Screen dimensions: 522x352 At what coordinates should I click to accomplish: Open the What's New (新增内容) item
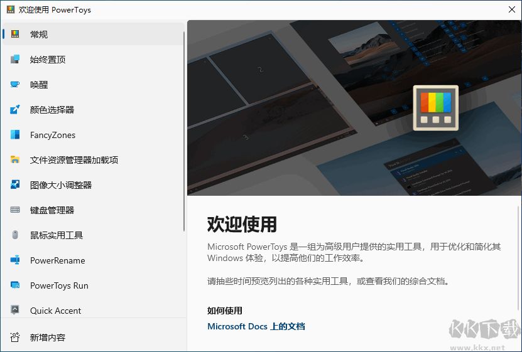47,338
